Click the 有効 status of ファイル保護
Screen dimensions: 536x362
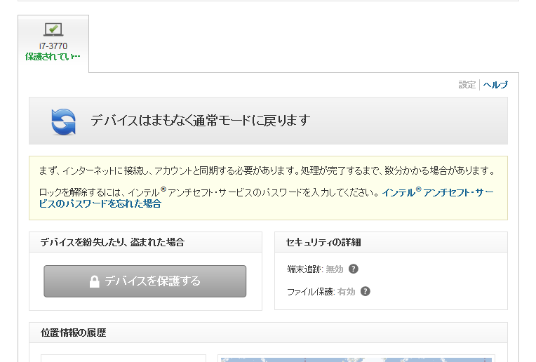point(347,292)
